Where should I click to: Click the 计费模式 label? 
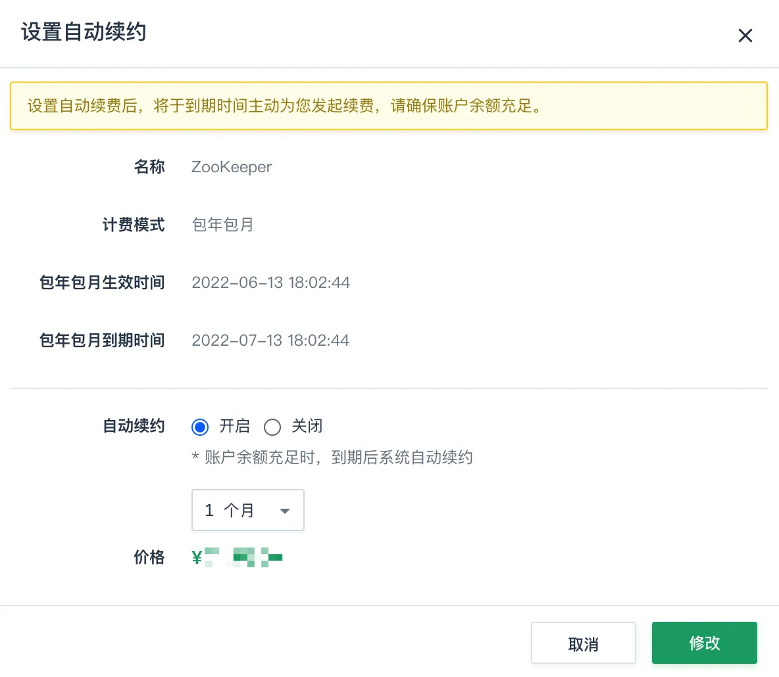point(134,224)
